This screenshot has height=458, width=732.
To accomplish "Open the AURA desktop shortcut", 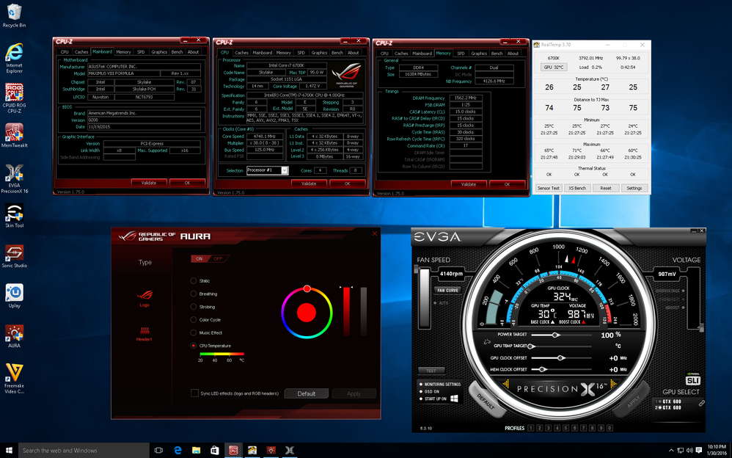I will 14,336.
